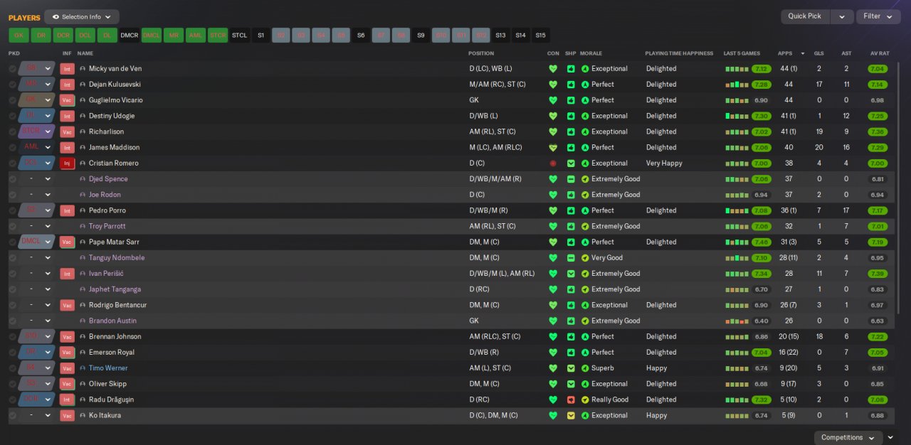Toggle the picked circle for Brennan Johnson
The height and width of the screenshot is (445, 911).
[x=13, y=337]
